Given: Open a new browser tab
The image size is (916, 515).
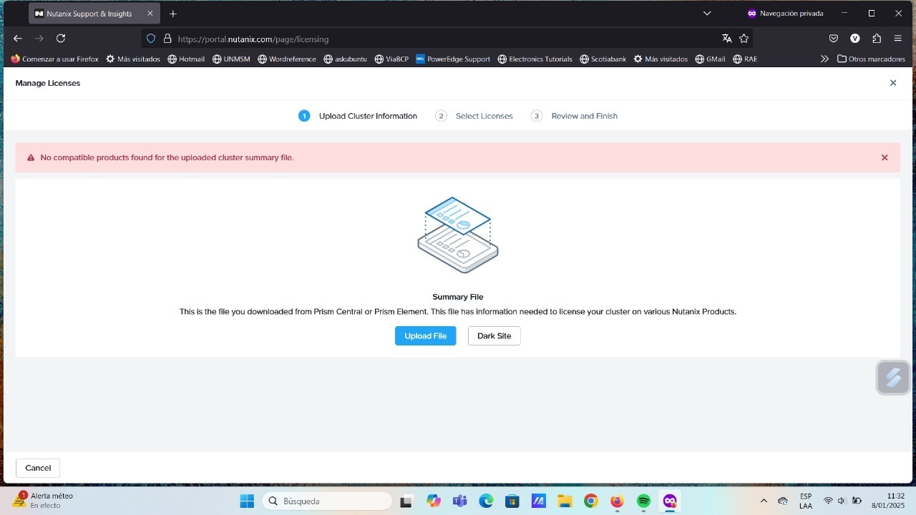Looking at the screenshot, I should tap(172, 14).
